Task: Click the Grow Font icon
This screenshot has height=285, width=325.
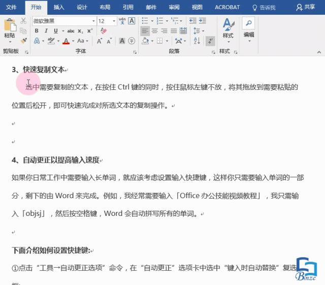Action: 100,41
